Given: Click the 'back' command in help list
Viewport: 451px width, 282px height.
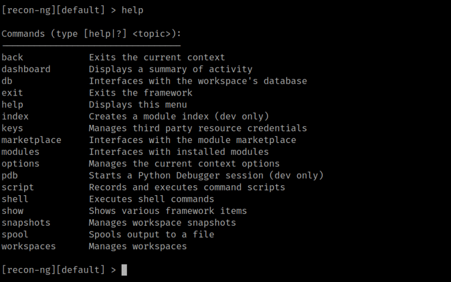Looking at the screenshot, I should (x=12, y=57).
